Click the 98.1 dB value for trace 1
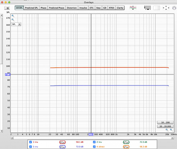177x149 pixels. click(80, 142)
